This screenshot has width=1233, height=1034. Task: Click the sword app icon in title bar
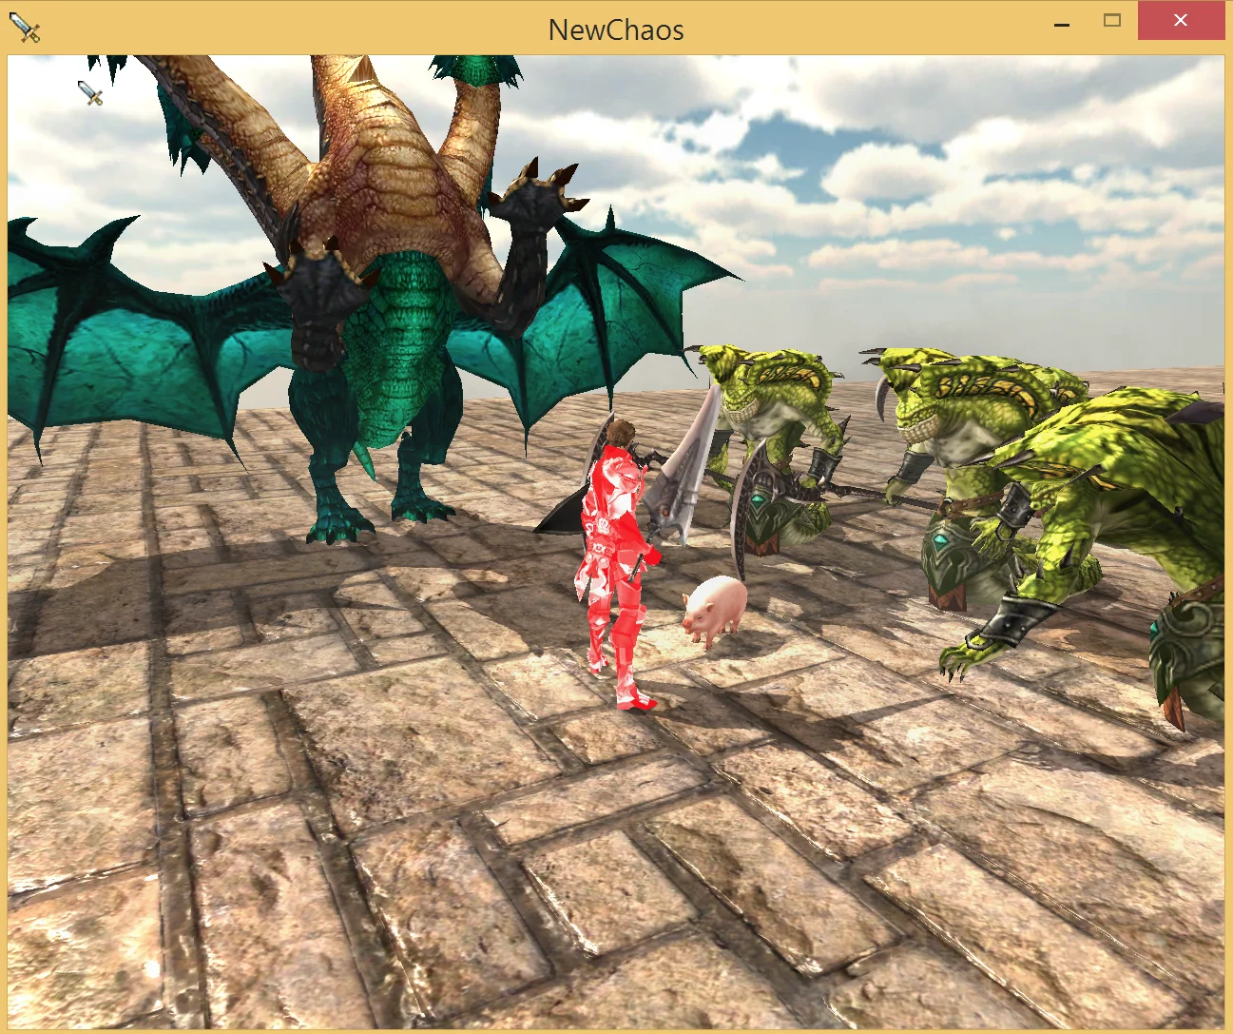[25, 29]
